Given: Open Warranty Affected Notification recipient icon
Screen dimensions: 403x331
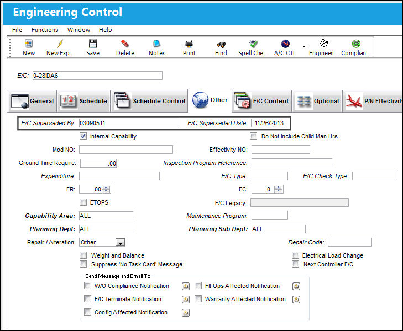Looking at the screenshot, I should [296, 299].
